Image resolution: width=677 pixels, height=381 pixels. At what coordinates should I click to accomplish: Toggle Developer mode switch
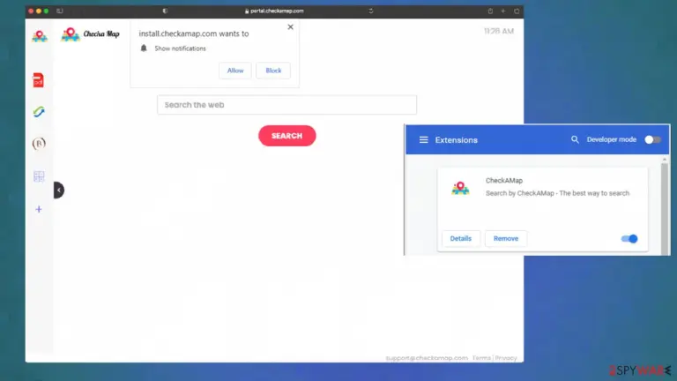[652, 139]
